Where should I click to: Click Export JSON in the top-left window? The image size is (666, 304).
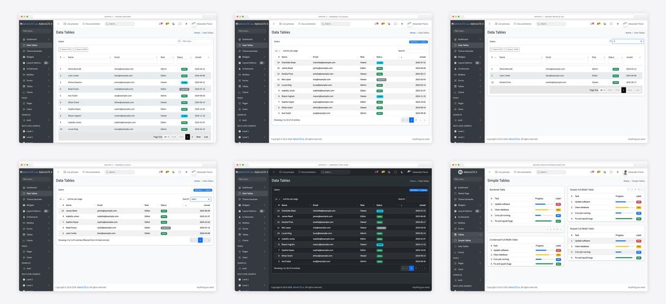pyautogui.click(x=81, y=50)
